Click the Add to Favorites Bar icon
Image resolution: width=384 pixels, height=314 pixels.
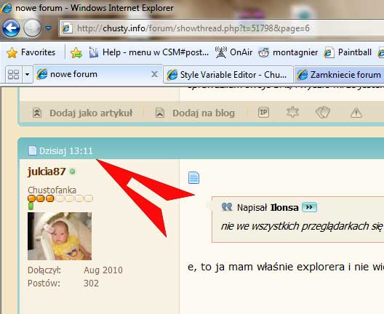[x=76, y=52]
